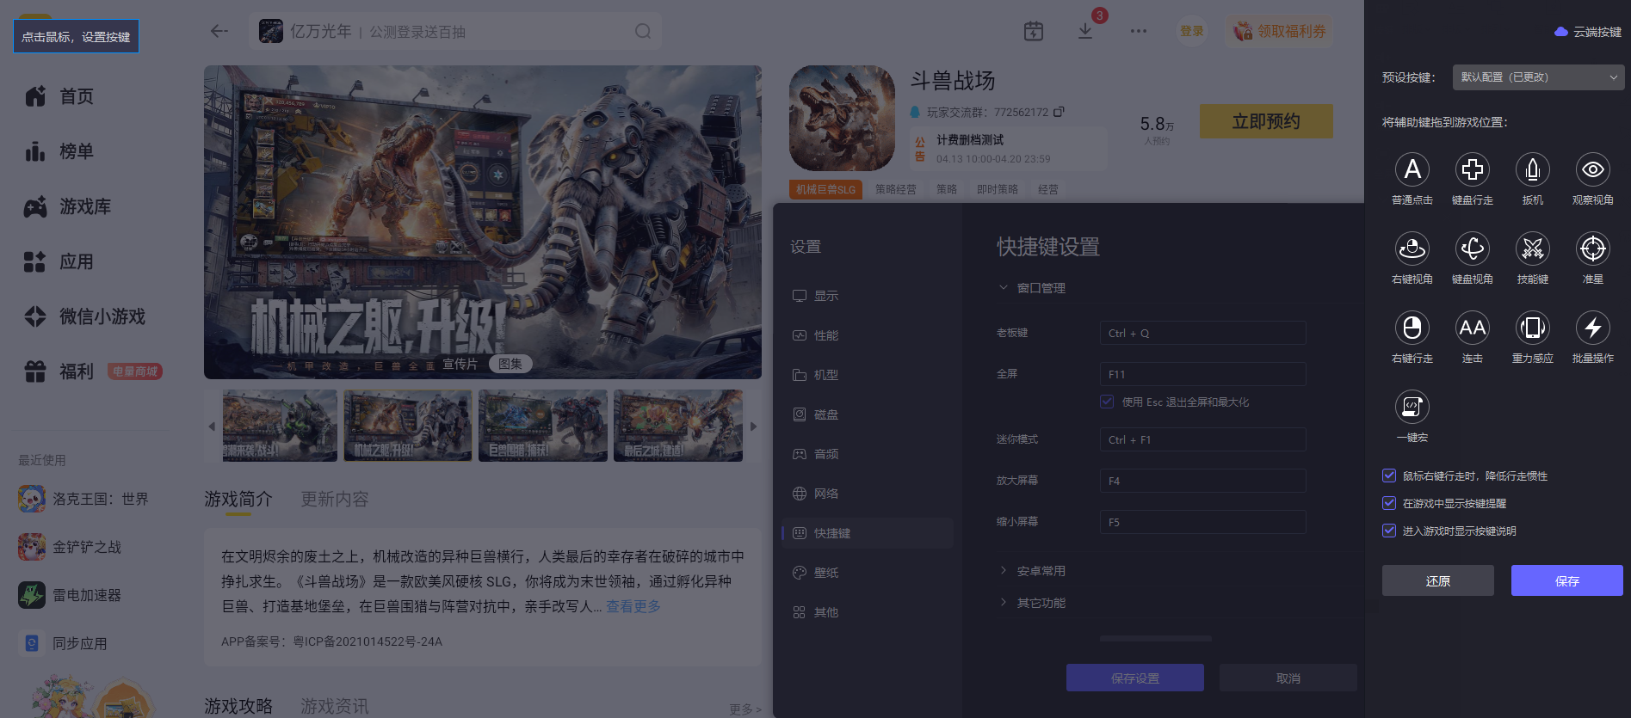Click the 领取福利券 coupon button
The image size is (1631, 718).
point(1280,31)
